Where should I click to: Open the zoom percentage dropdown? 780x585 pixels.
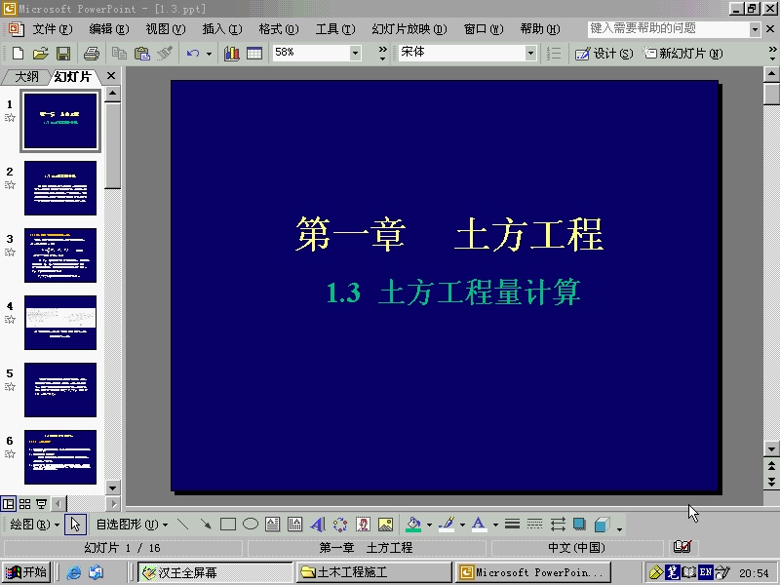[355, 53]
